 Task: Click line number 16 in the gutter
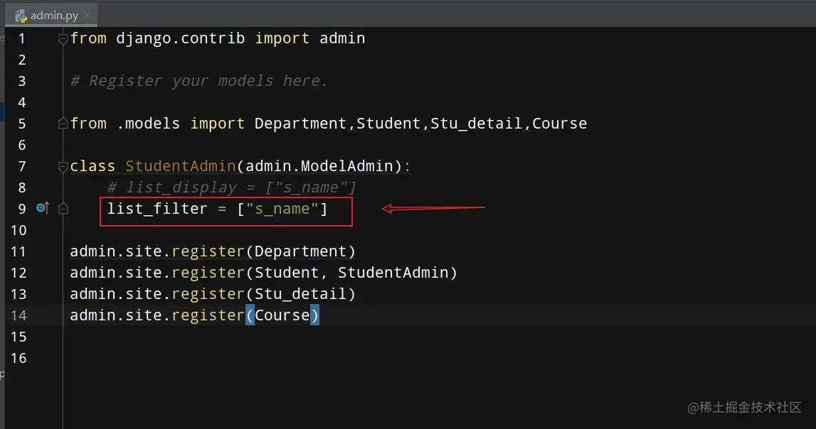coord(18,358)
